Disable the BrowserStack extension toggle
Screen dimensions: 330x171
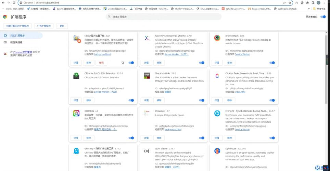tap(272, 63)
